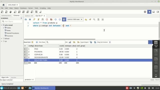Toggle invisible characters display icon

point(98,19)
